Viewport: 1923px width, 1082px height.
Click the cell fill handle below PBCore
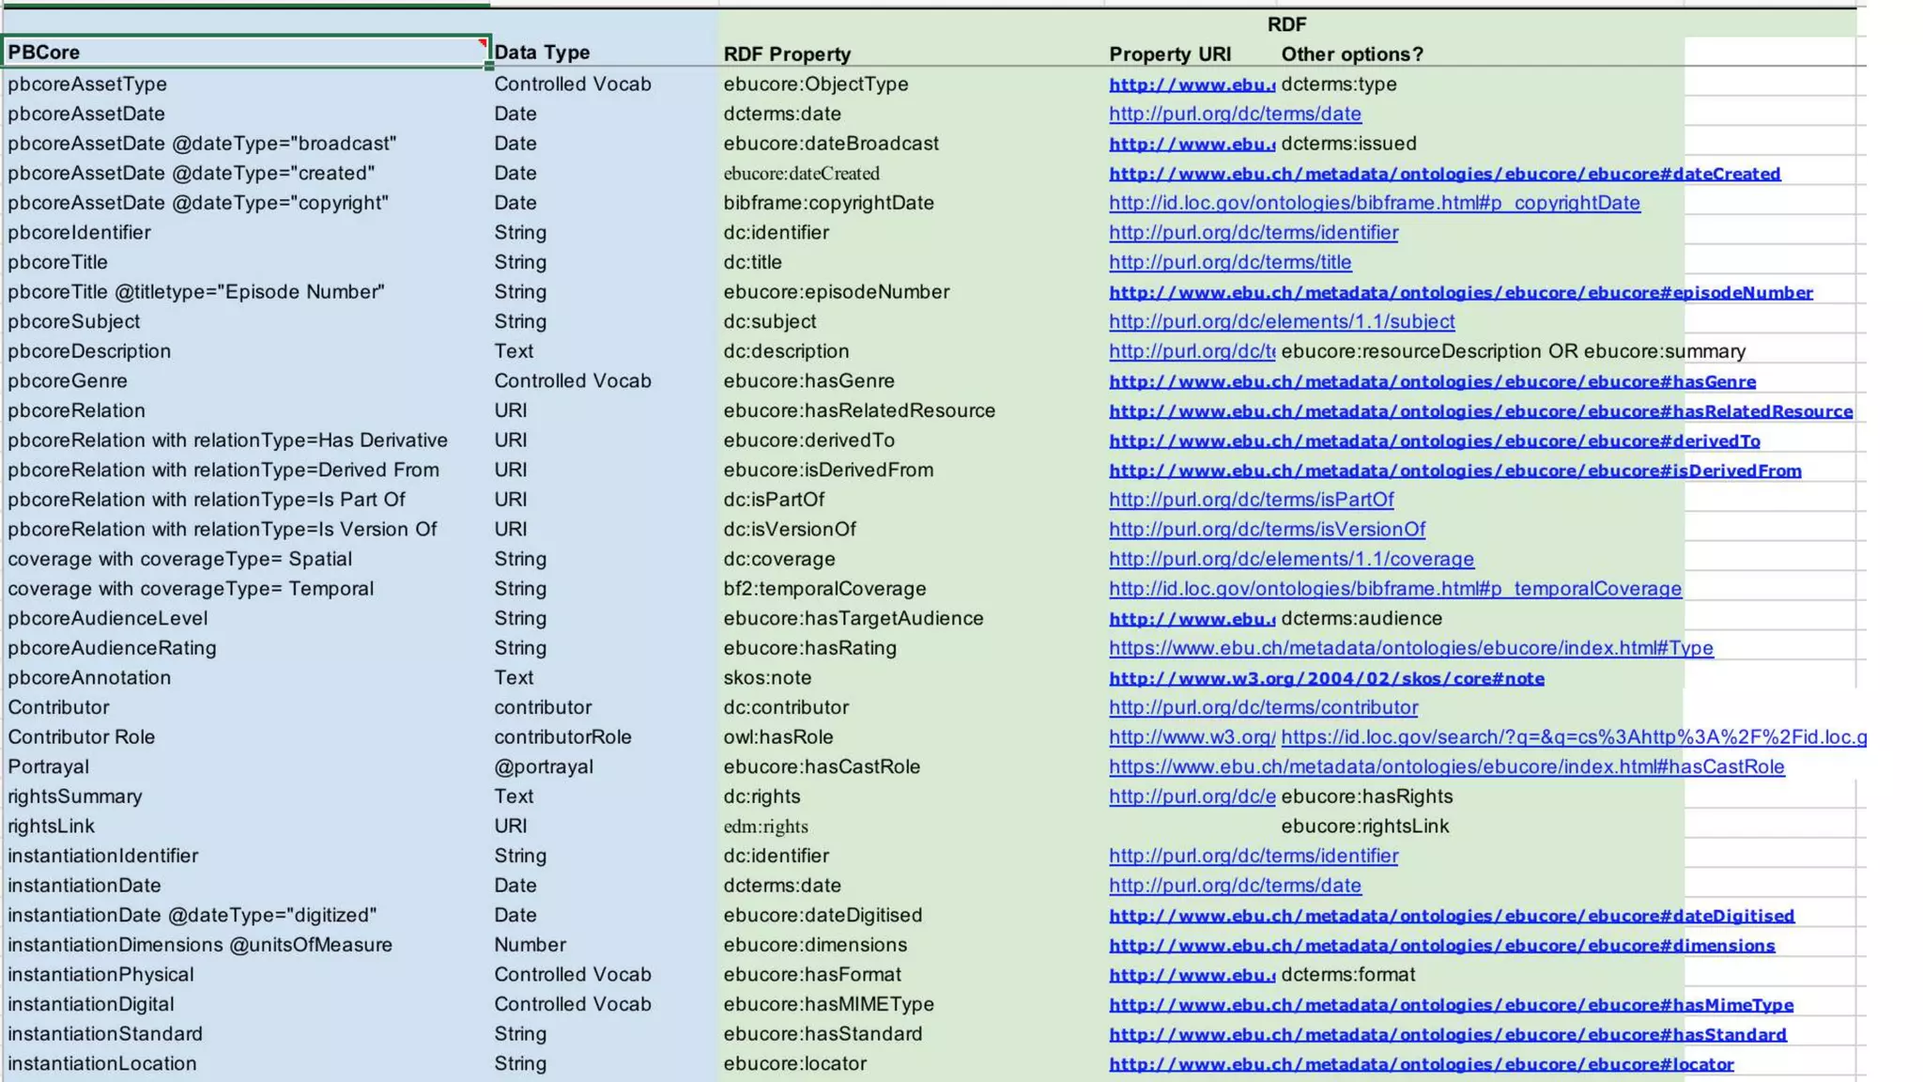click(x=489, y=66)
